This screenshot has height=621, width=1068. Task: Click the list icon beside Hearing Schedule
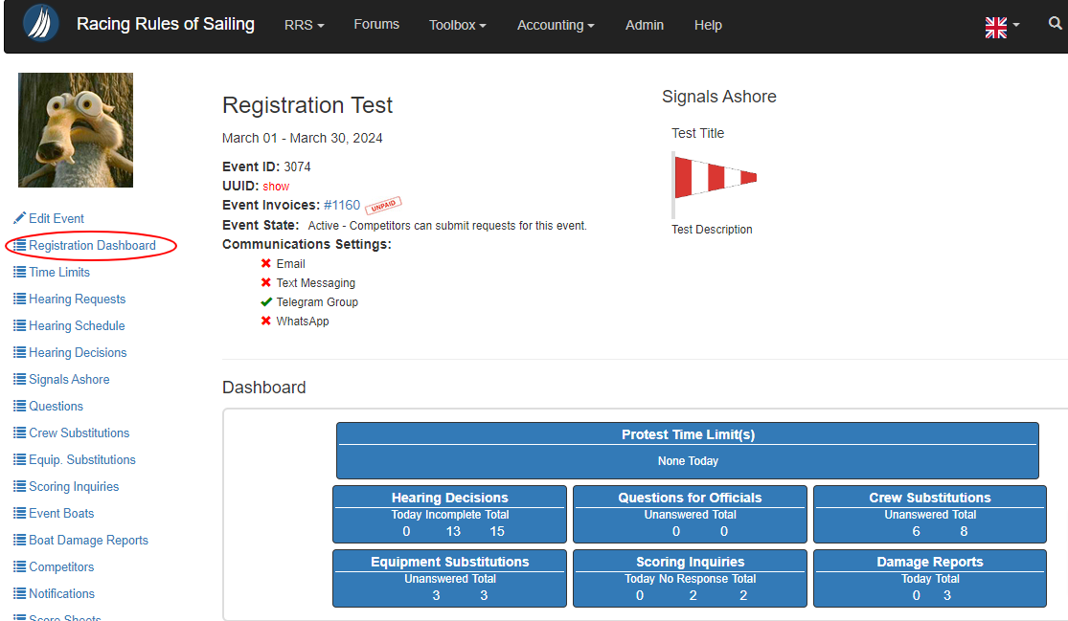pos(19,325)
